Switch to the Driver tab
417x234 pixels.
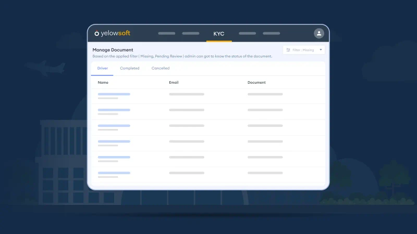pos(102,68)
